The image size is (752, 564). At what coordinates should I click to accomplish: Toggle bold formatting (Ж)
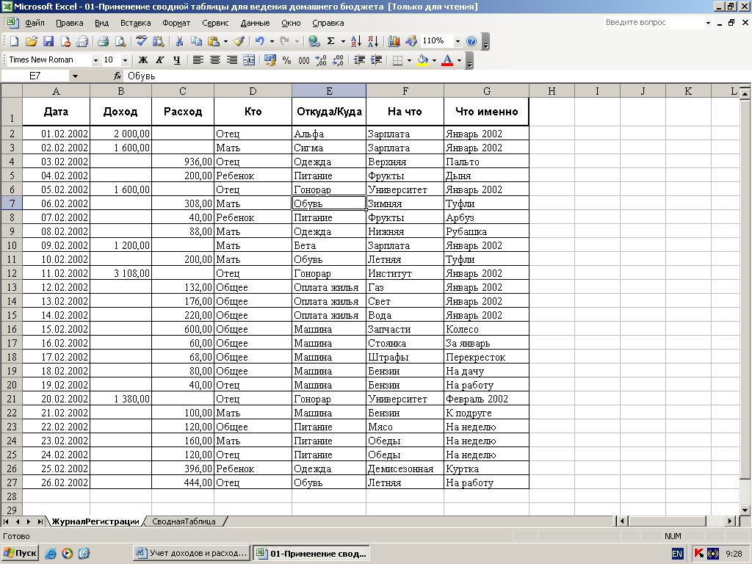pyautogui.click(x=143, y=60)
